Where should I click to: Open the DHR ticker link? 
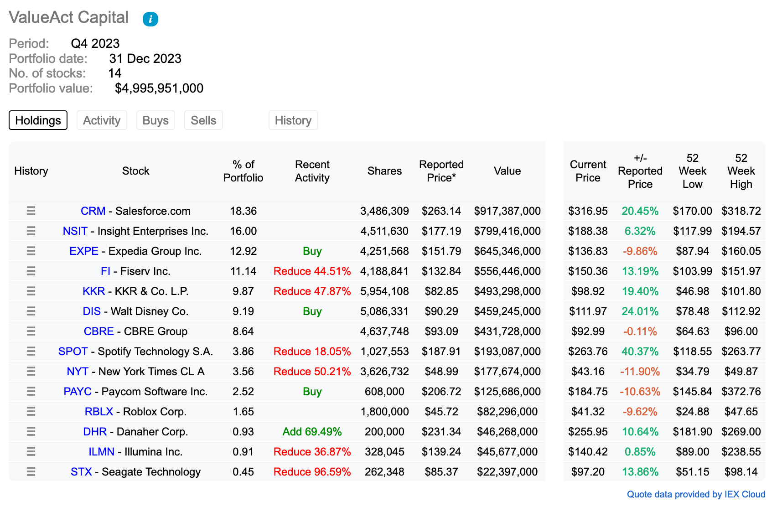[x=95, y=432]
